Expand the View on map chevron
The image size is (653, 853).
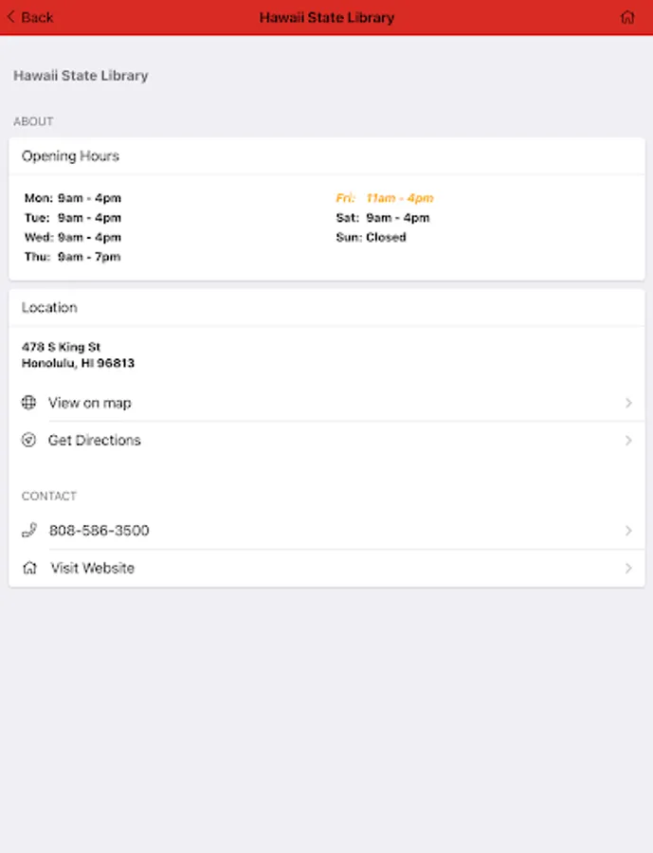coord(628,403)
